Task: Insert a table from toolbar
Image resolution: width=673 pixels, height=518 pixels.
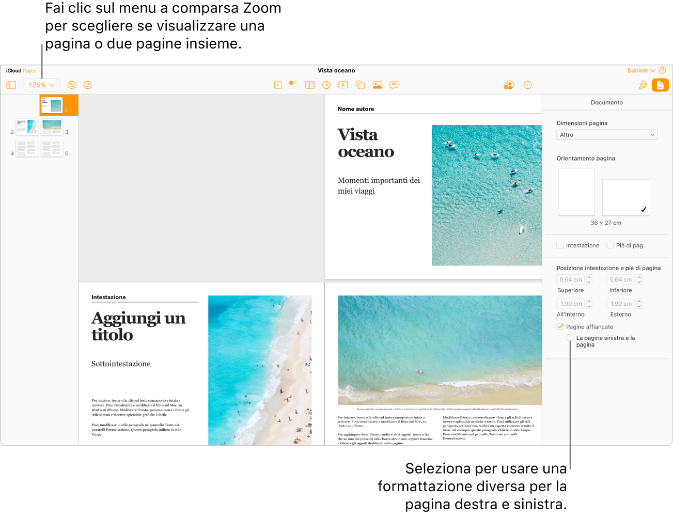Action: [x=310, y=85]
